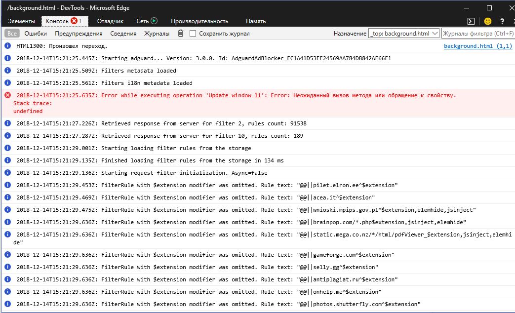515x313 pixels.
Task: Click the green play icon on Сеть tab
Action: 154,21
